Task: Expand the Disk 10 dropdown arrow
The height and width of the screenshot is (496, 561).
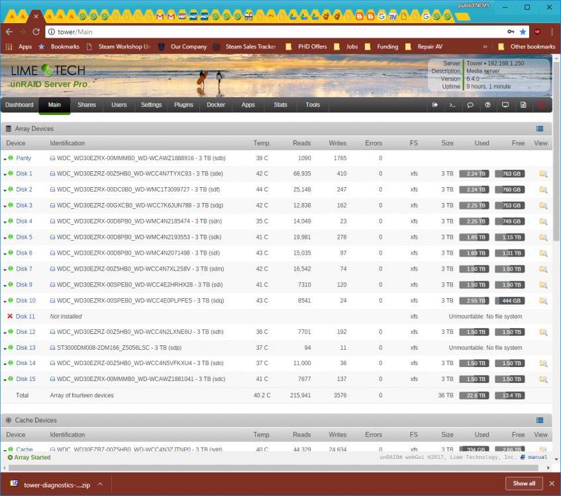Action: click(5, 302)
